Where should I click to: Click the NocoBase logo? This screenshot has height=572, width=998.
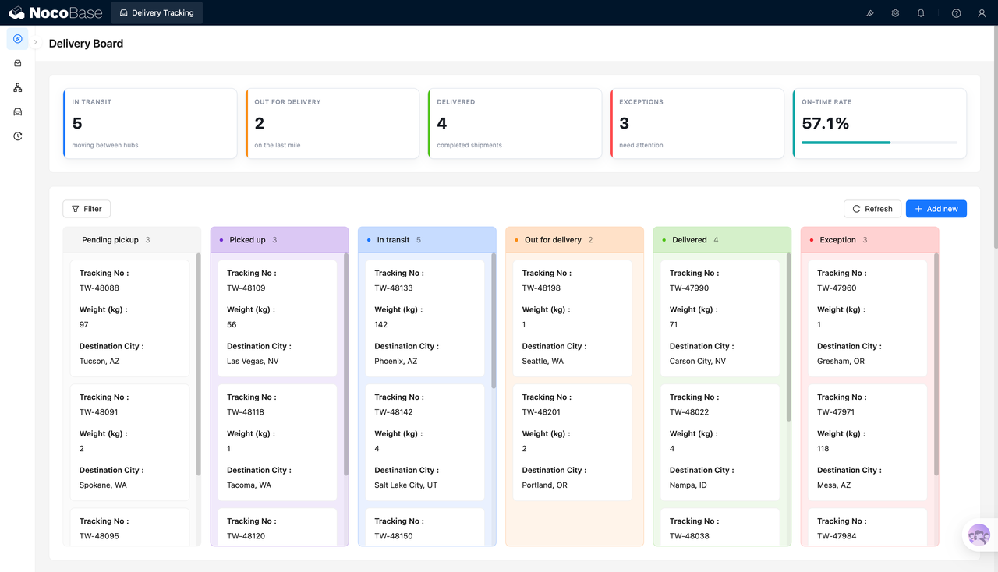click(55, 13)
